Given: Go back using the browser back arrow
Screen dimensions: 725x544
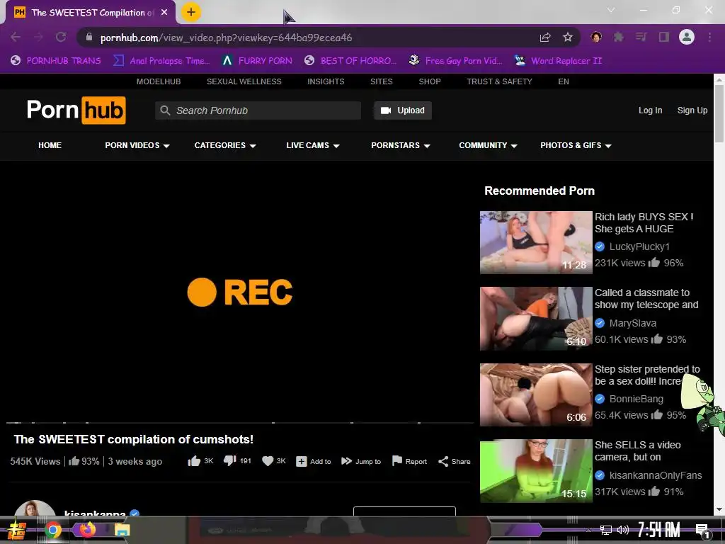Looking at the screenshot, I should coord(16,37).
